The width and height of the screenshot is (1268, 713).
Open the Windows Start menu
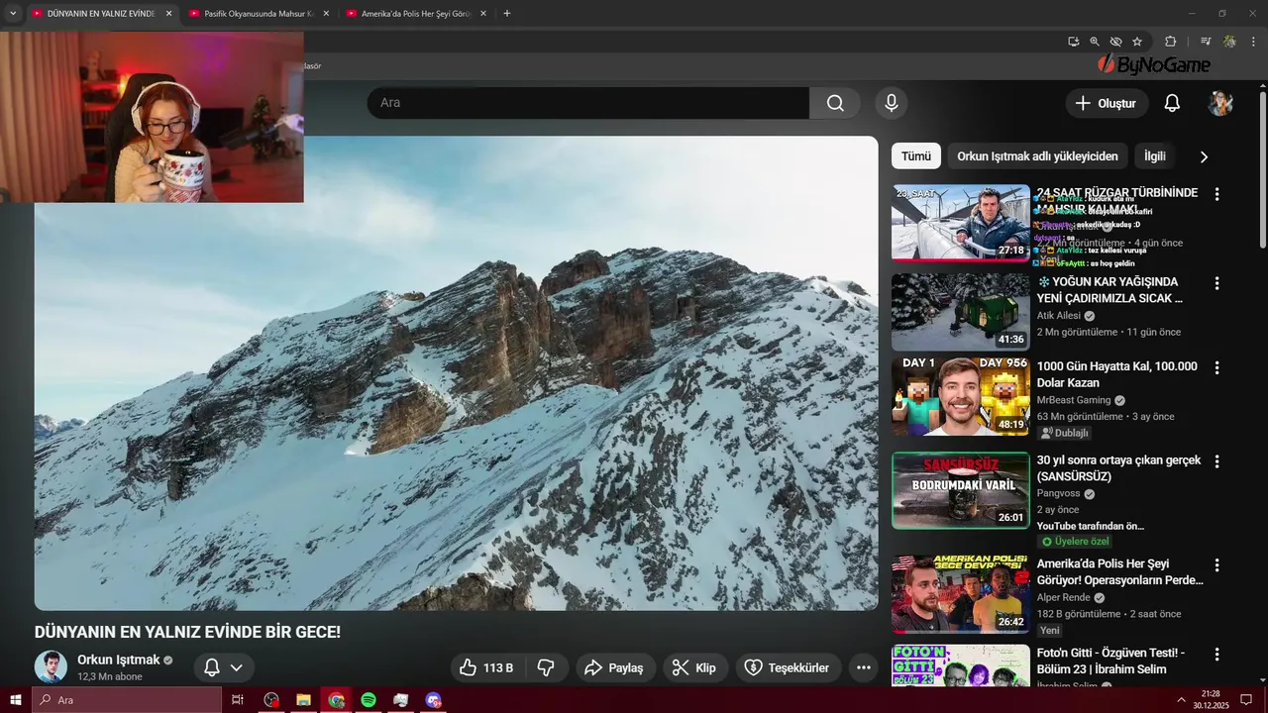(x=16, y=700)
